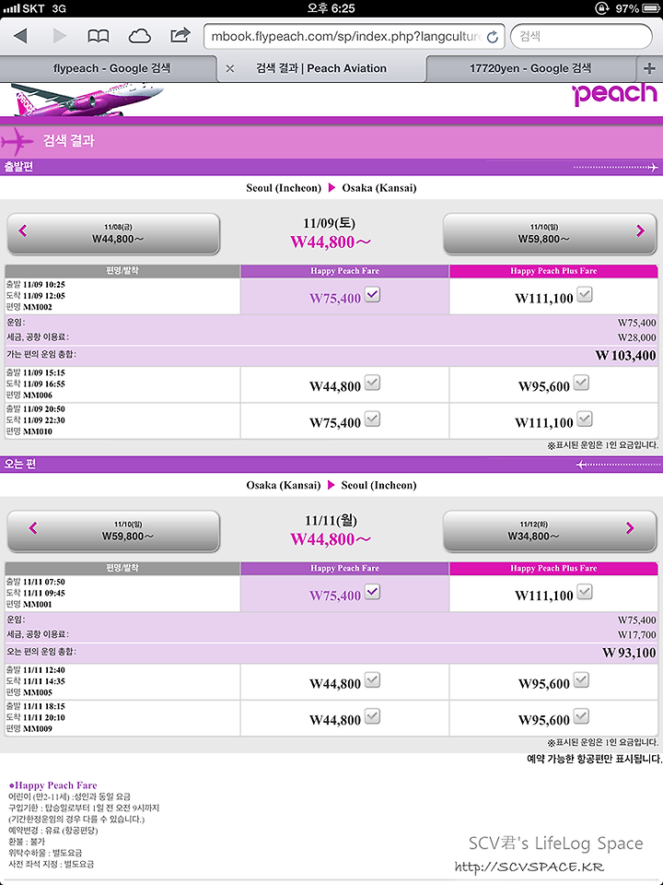Click return tax amount W17,700
663x885 pixels.
pos(636,635)
